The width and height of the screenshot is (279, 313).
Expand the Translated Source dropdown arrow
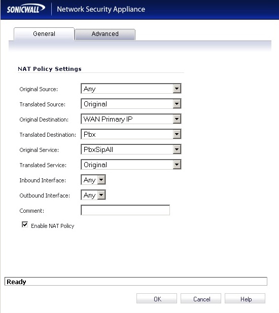177,104
